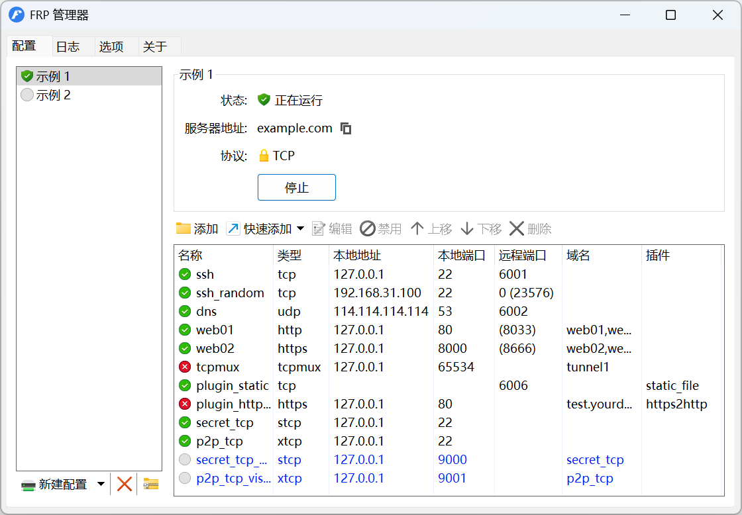
Task: Switch to the 日志 tab
Action: [69, 46]
